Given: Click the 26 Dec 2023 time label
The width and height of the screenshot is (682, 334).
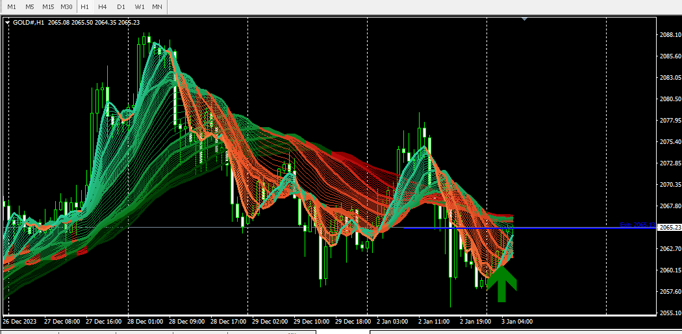Looking at the screenshot, I should (x=20, y=321).
